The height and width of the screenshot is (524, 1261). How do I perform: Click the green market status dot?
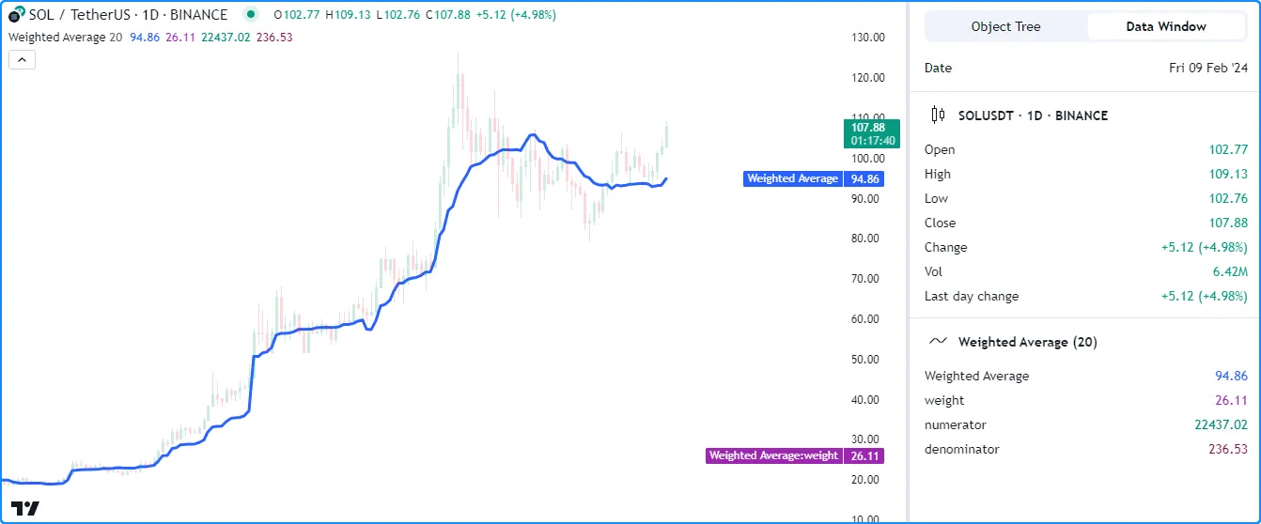(x=250, y=15)
